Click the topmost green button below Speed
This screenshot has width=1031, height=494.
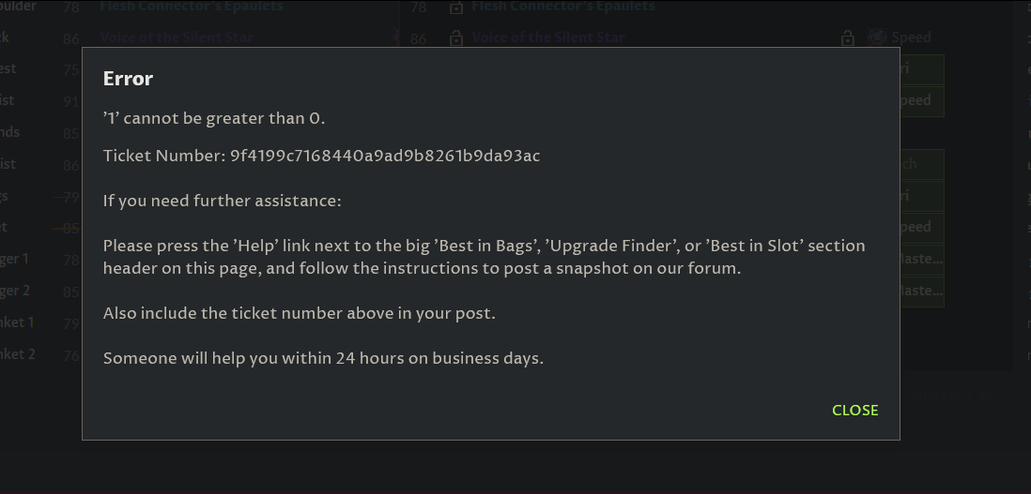pos(922,69)
